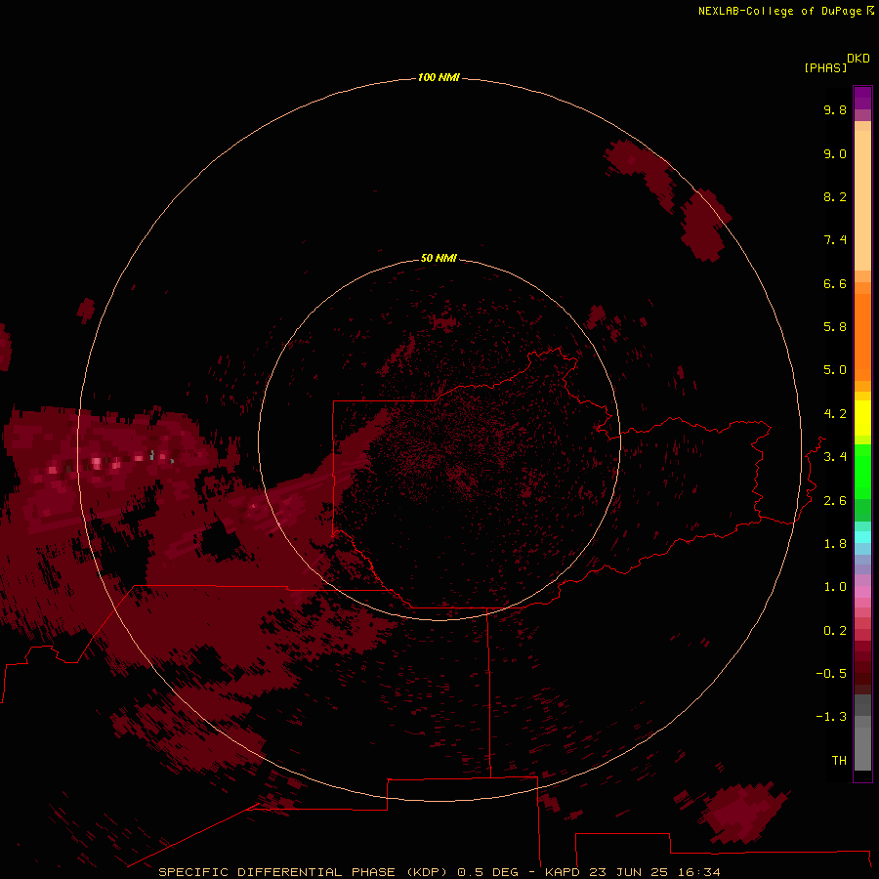Click the orange segment of the color bar

[862, 336]
